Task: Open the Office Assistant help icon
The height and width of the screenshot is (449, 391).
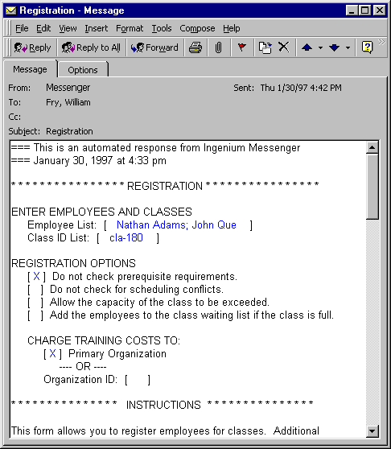Action: pyautogui.click(x=367, y=47)
